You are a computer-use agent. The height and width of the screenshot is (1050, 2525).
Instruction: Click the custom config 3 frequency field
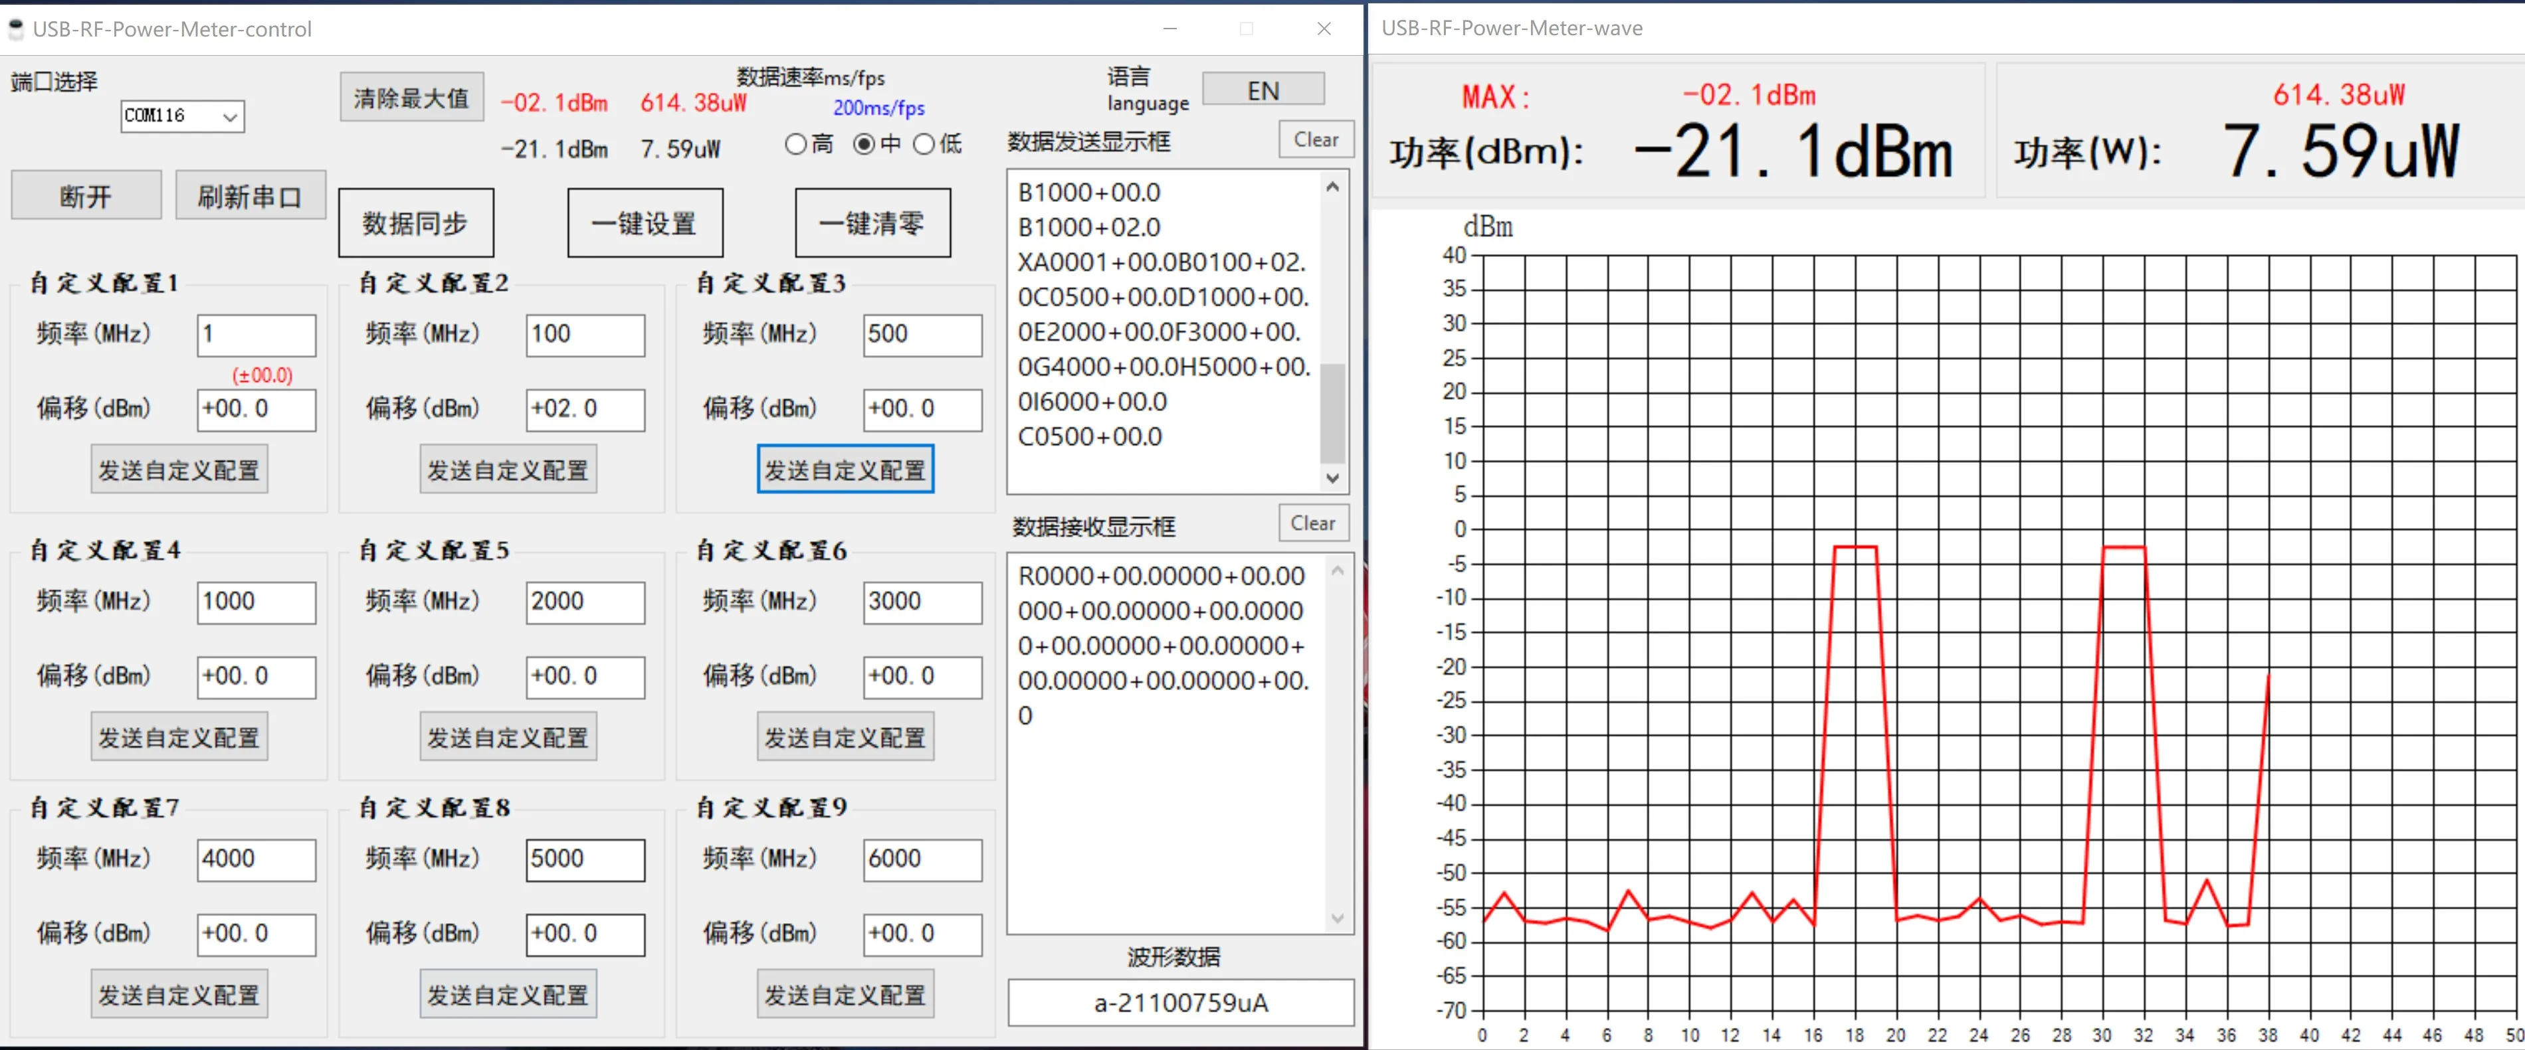tap(922, 334)
